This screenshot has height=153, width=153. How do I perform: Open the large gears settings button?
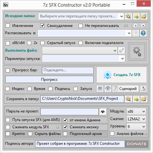point(137,52)
